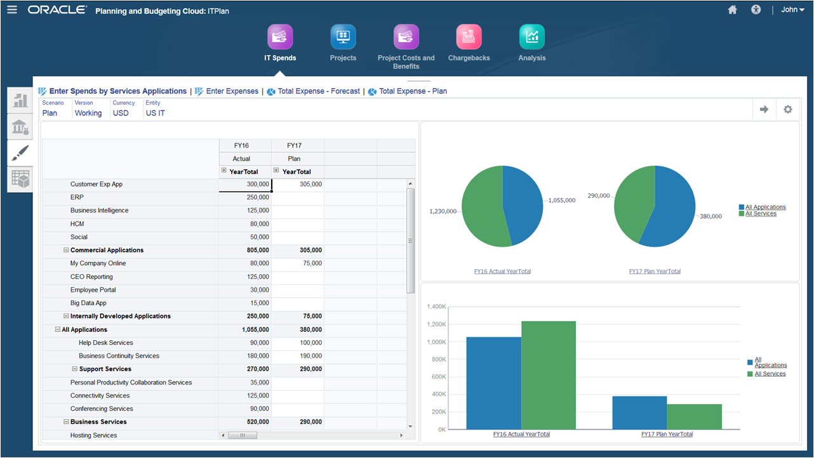Click the grid horizontal scrollbar thumb
Screen dimensions: 814x458
(242, 436)
